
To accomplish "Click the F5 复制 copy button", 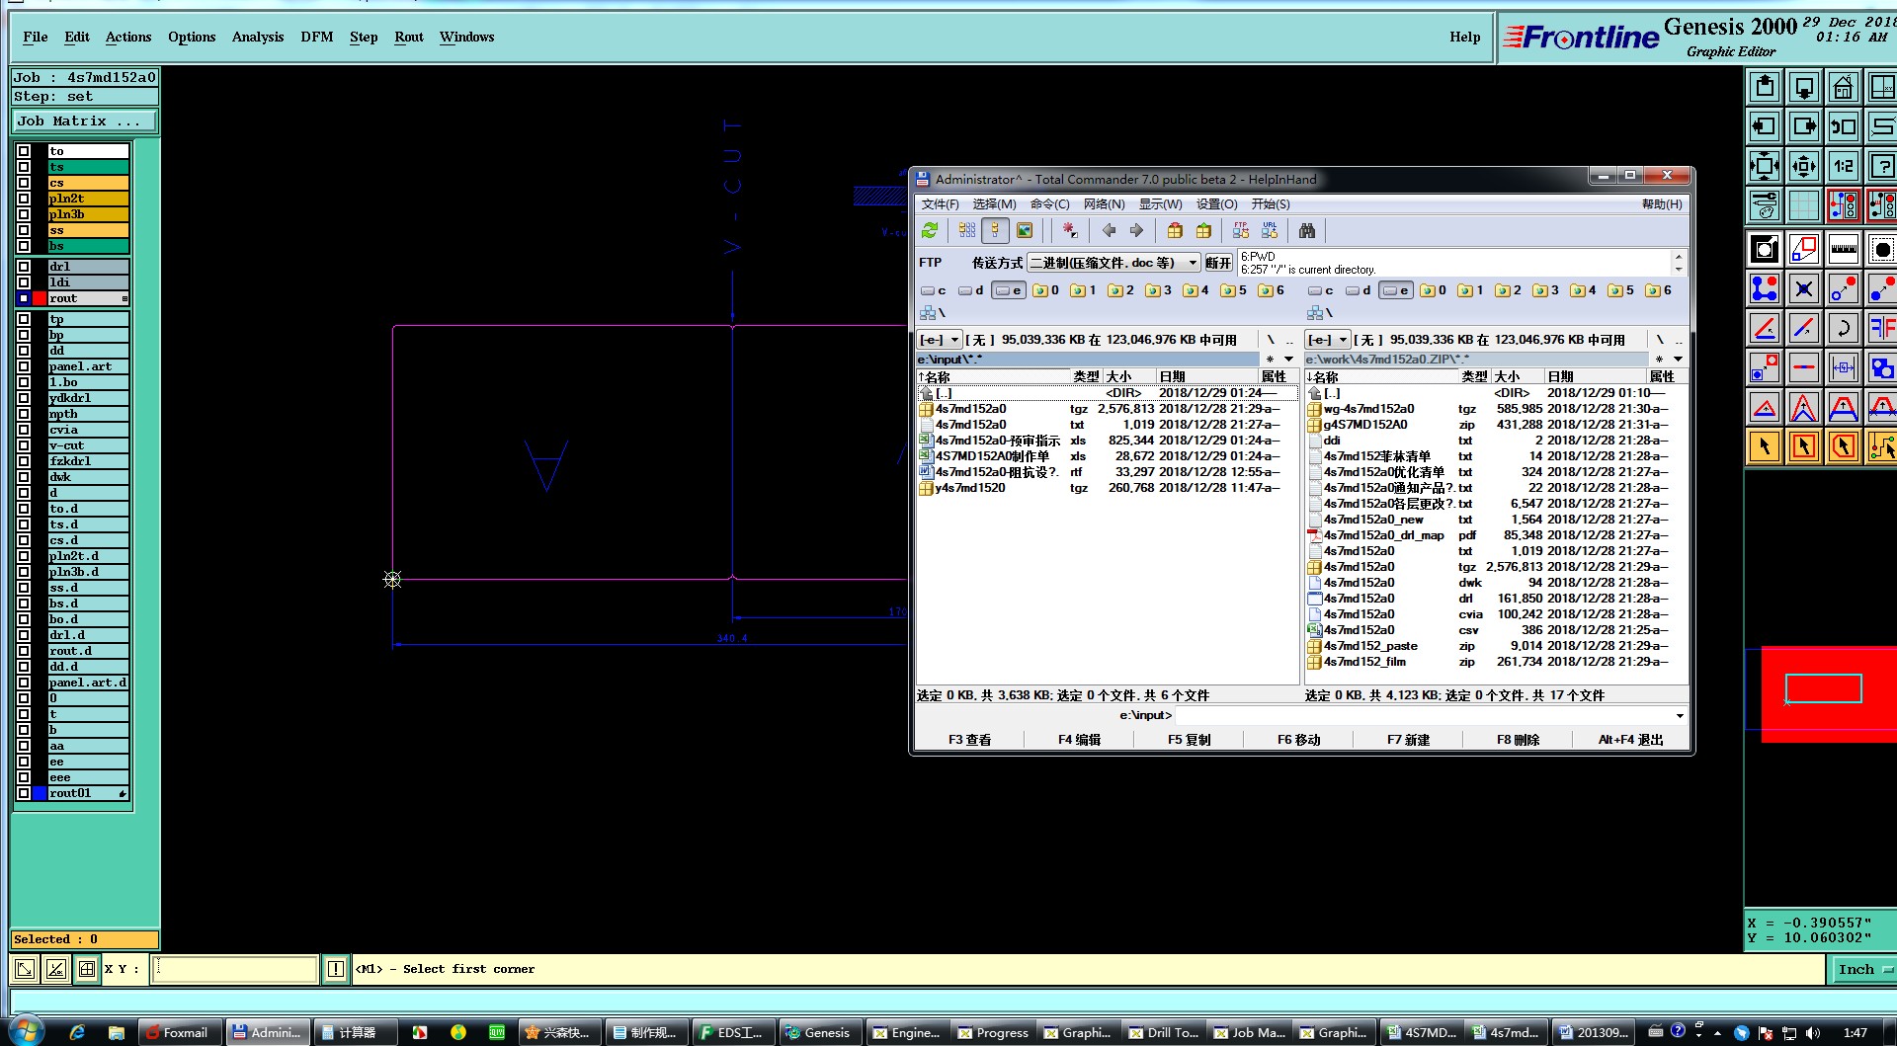I will tap(1189, 740).
